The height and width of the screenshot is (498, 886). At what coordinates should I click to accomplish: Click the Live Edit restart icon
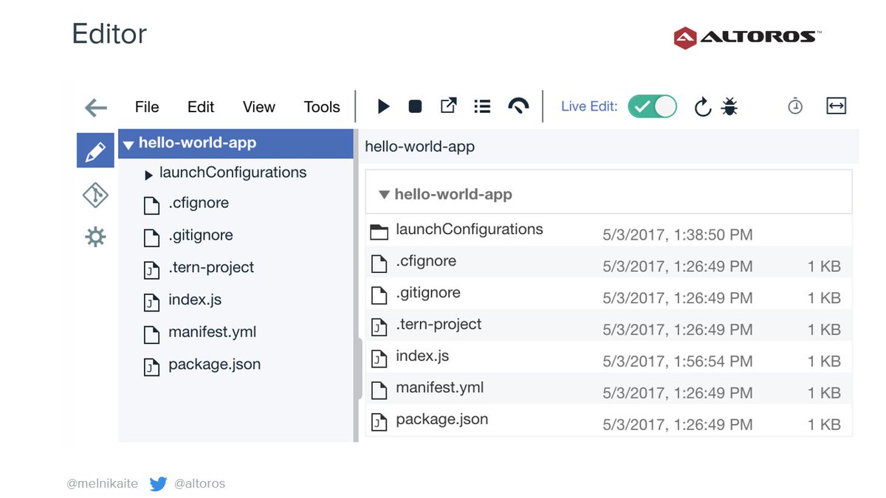[x=702, y=107]
